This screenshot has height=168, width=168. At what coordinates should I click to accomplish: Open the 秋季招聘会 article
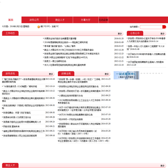(16, 112)
